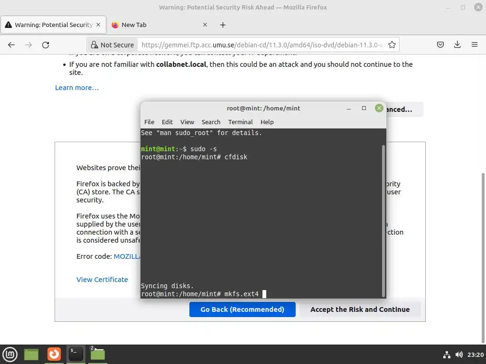Close the Warning: Potential Security tab
486x364 pixels.
[98, 25]
